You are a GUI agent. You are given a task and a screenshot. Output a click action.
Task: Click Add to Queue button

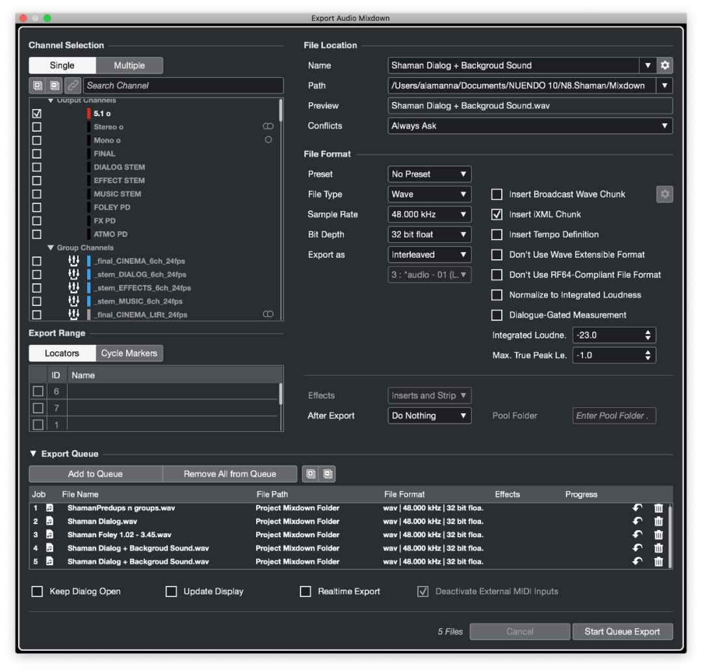pyautogui.click(x=96, y=474)
